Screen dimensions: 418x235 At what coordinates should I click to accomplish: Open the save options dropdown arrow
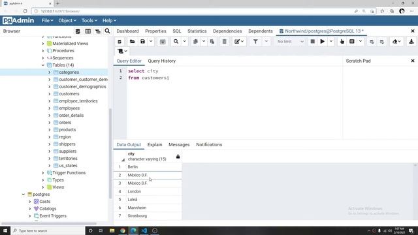click(151, 42)
